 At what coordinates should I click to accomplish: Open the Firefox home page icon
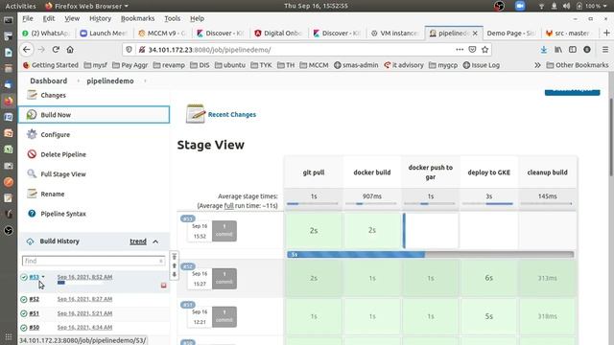pos(70,50)
